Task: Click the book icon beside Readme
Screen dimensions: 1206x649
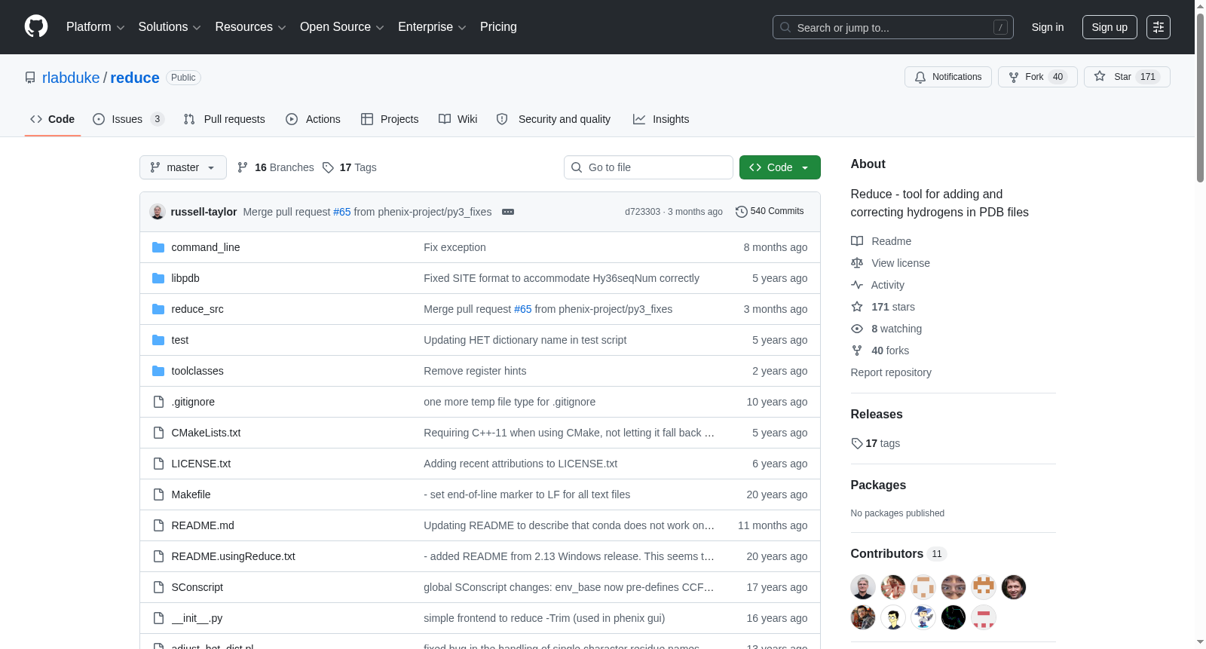Action: point(857,241)
